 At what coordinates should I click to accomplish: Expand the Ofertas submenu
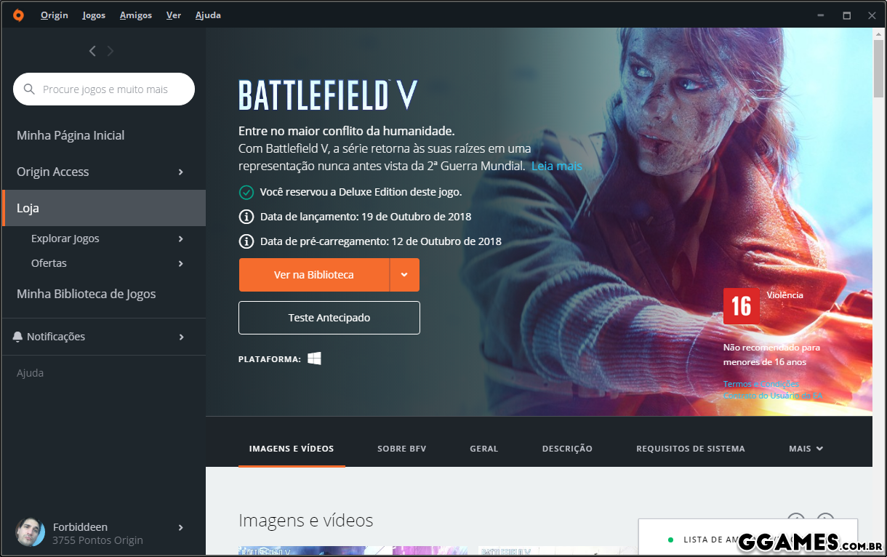(181, 264)
